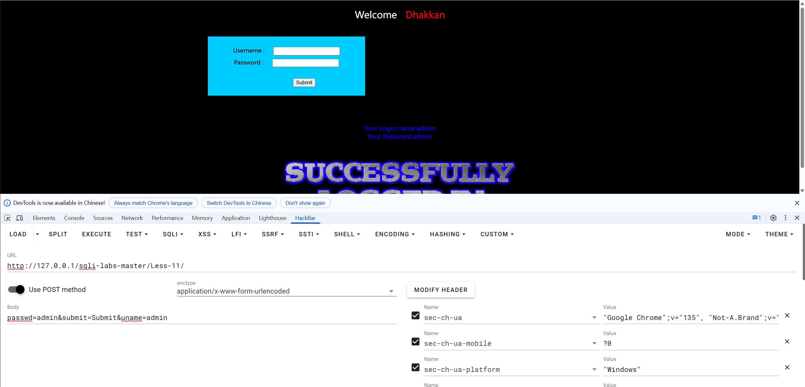Open the ENCODING dropdown menu

395,234
